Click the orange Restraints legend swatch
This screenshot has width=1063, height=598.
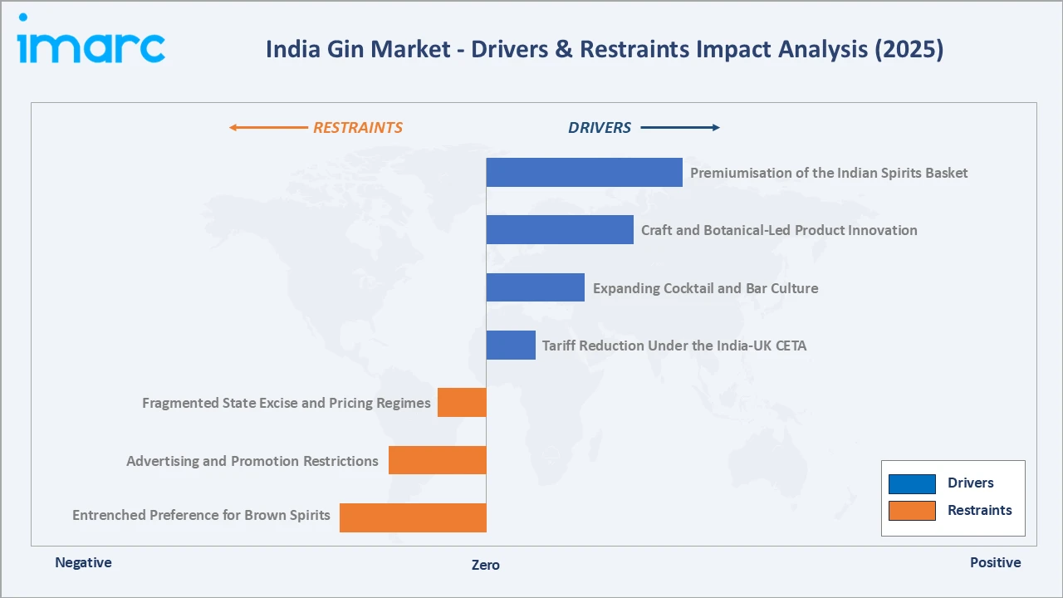pyautogui.click(x=912, y=511)
